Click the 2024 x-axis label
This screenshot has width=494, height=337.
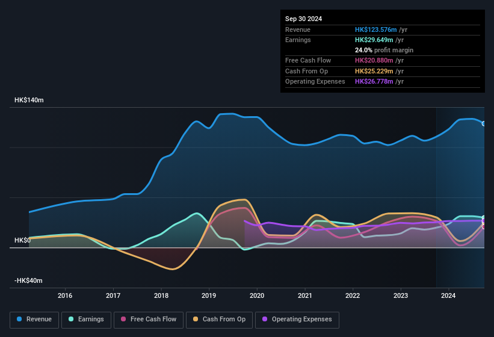448,295
